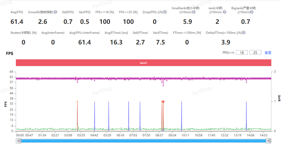Grab the left handle of the time range slider
Image resolution: width=281 pixels, height=145 pixels.
tap(18, 141)
